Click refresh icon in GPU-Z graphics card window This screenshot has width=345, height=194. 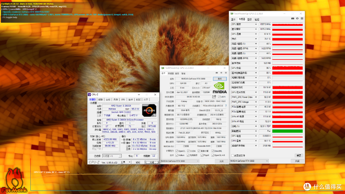(x=221, y=73)
